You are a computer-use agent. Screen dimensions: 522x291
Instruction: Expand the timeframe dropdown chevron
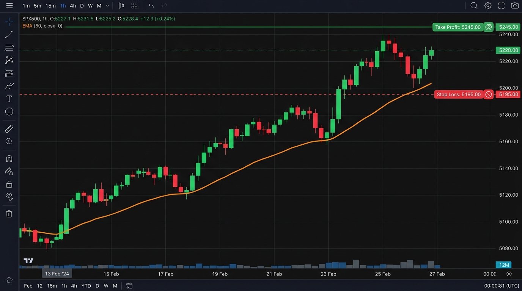pos(107,6)
